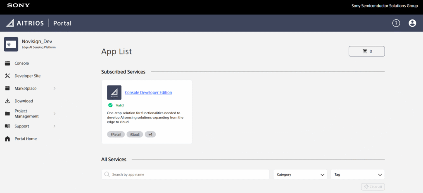This screenshot has width=423, height=193.
Task: Expand the Project Management submenu chevron
Action: pos(55,113)
